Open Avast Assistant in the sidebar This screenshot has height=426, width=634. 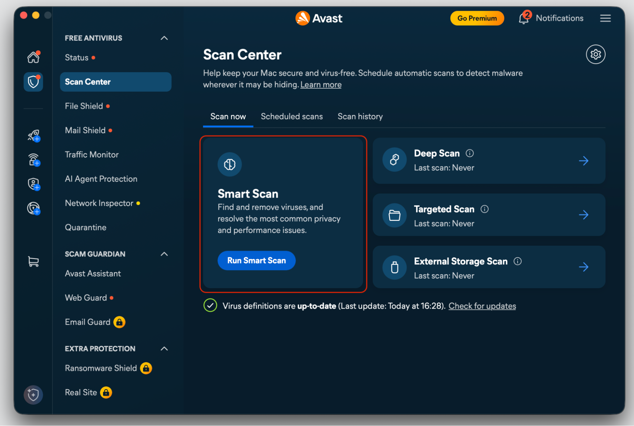[93, 273]
